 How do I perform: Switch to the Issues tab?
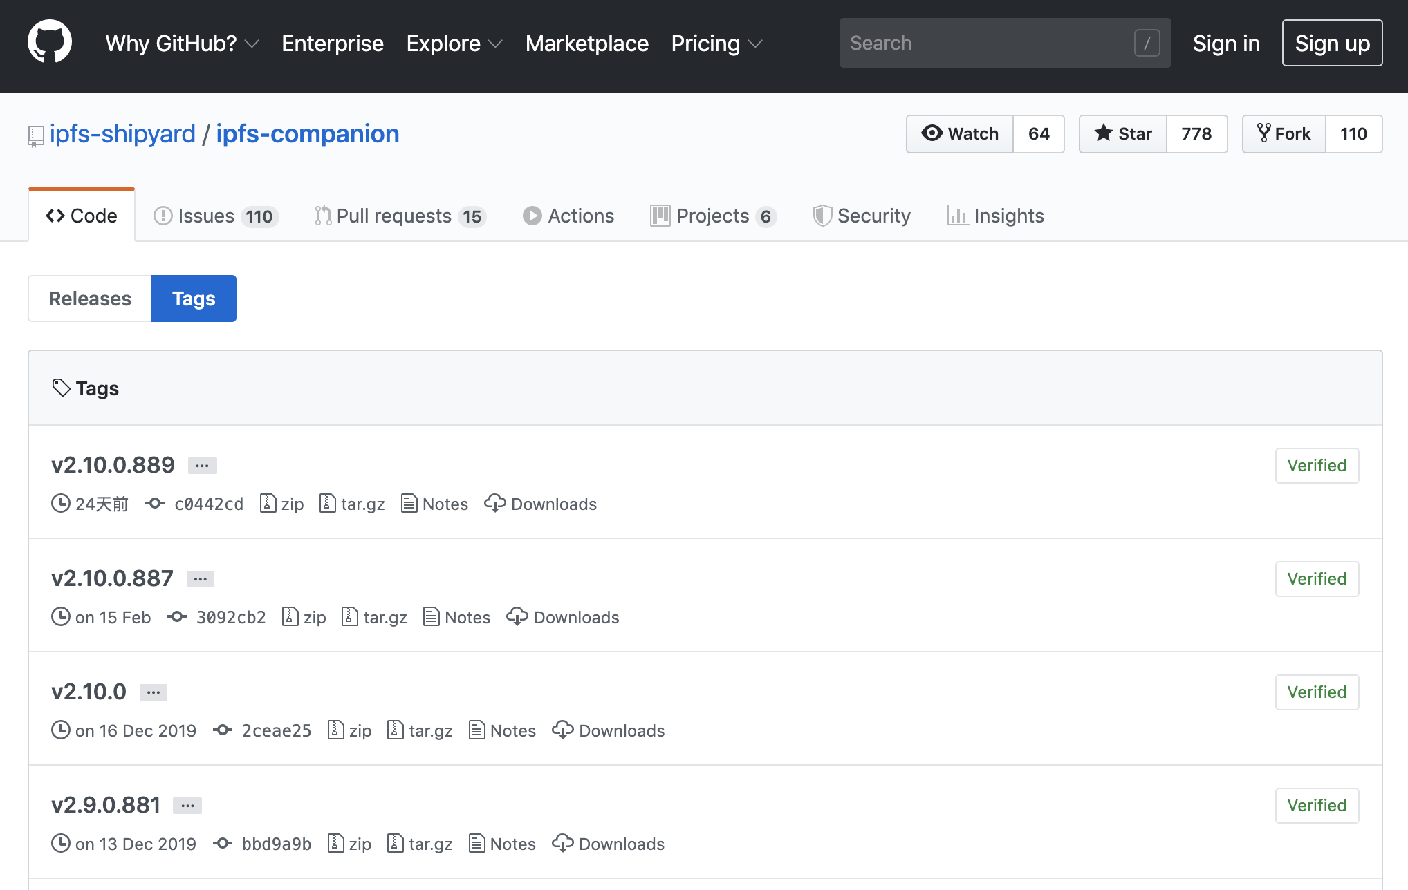pos(216,216)
